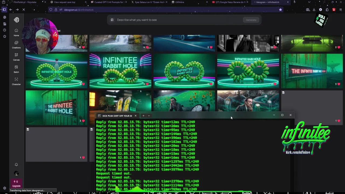Go forward in browser history
The height and width of the screenshot is (194, 345).
[x=17, y=10]
